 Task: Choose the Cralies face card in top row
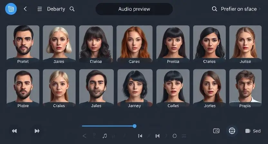[x=209, y=45]
